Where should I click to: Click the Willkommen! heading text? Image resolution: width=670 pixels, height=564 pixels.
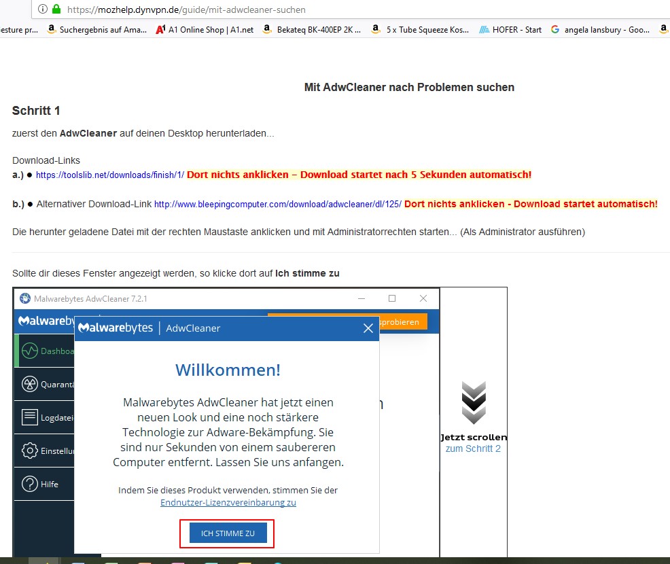click(228, 370)
